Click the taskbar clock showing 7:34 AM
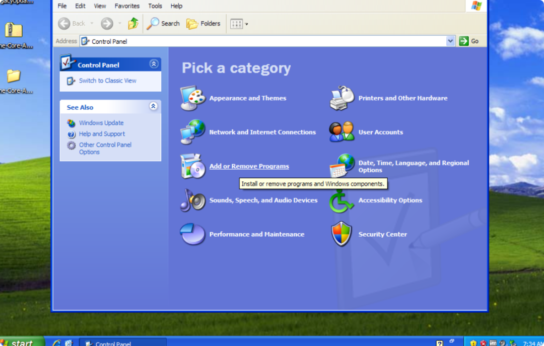 [x=533, y=343]
